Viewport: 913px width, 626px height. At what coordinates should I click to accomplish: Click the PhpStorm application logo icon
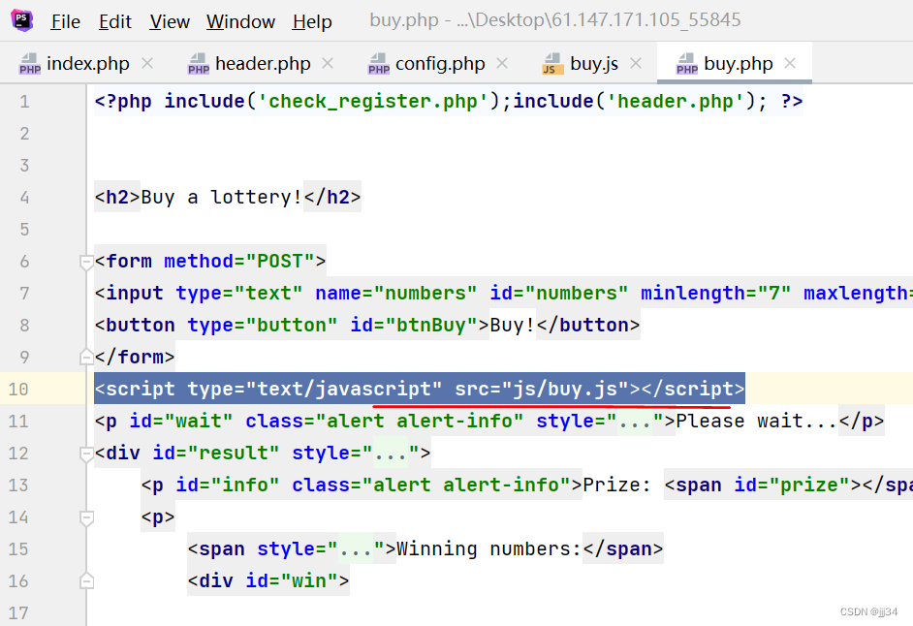pos(22,20)
